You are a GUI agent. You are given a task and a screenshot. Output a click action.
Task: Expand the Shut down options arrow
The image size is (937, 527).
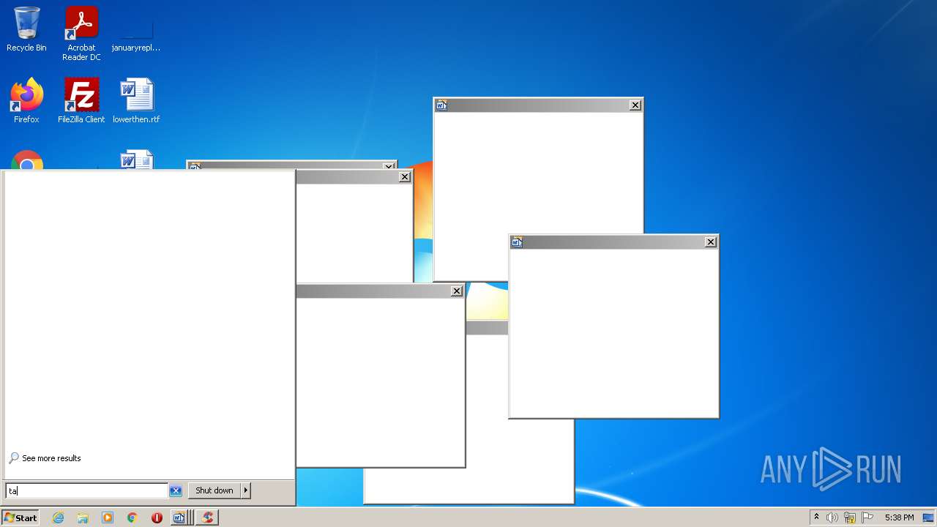point(246,490)
